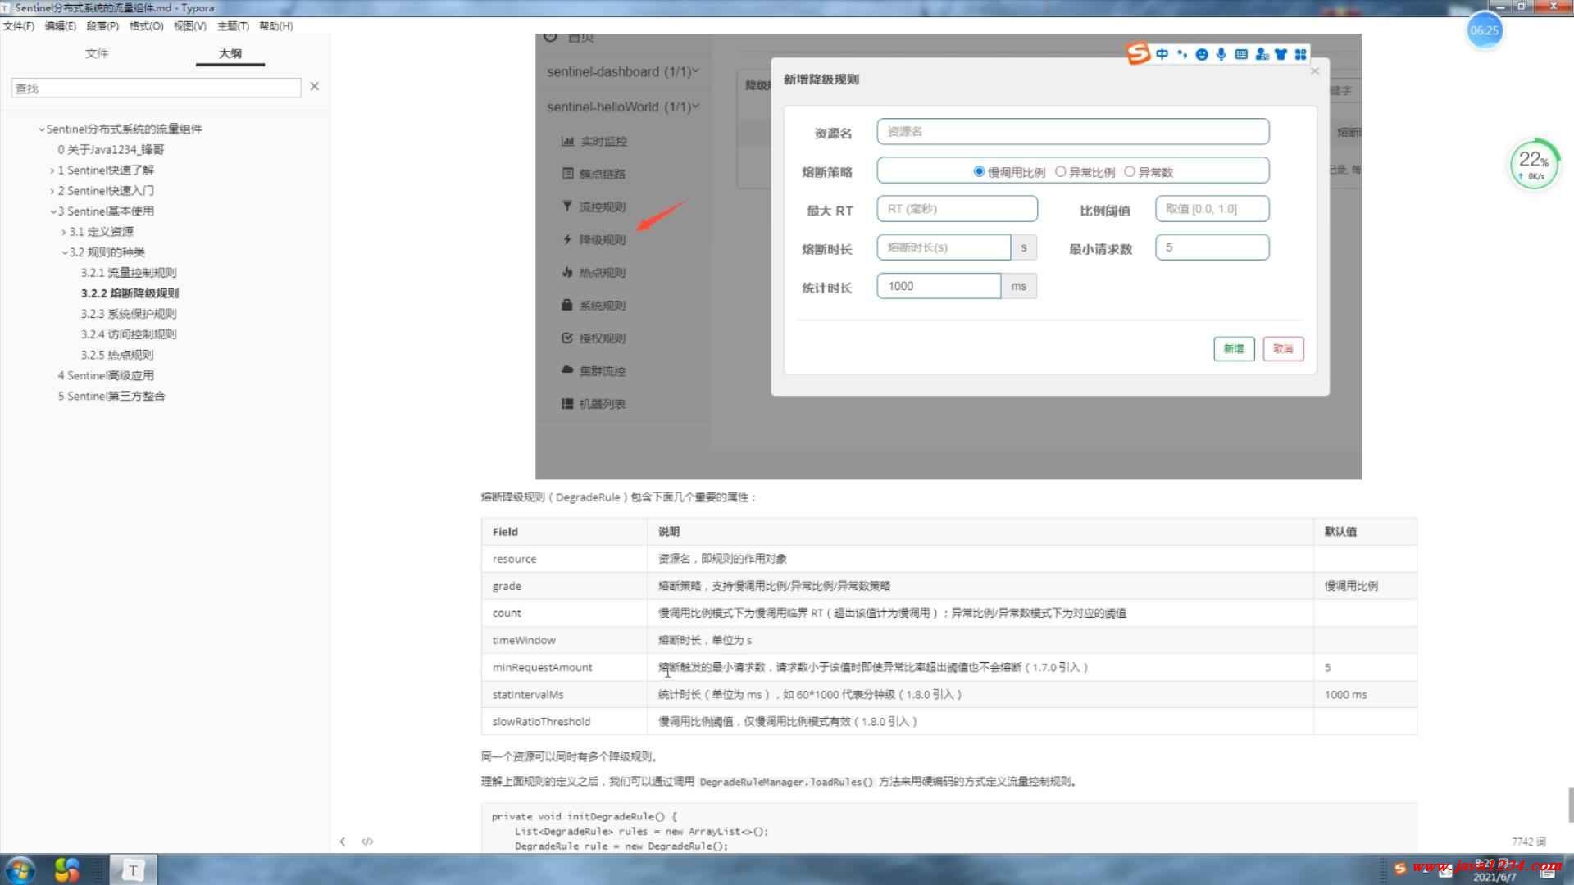The width and height of the screenshot is (1574, 885).
Task: Click the minRequestAmount table cell
Action: (564, 667)
